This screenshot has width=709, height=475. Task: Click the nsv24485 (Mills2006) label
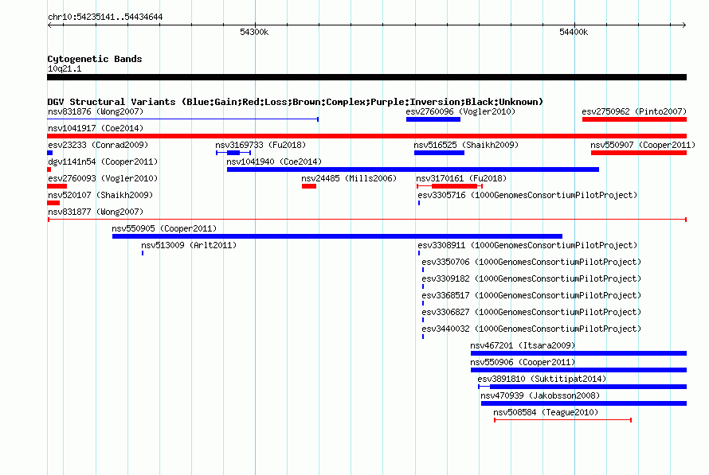coord(349,178)
